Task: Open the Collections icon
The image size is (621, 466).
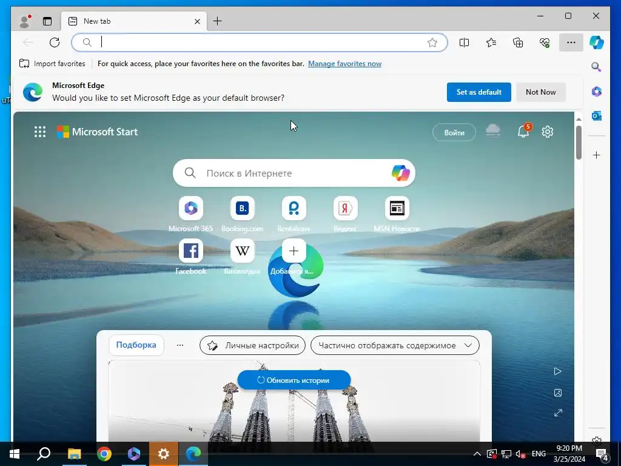Action: click(x=518, y=42)
